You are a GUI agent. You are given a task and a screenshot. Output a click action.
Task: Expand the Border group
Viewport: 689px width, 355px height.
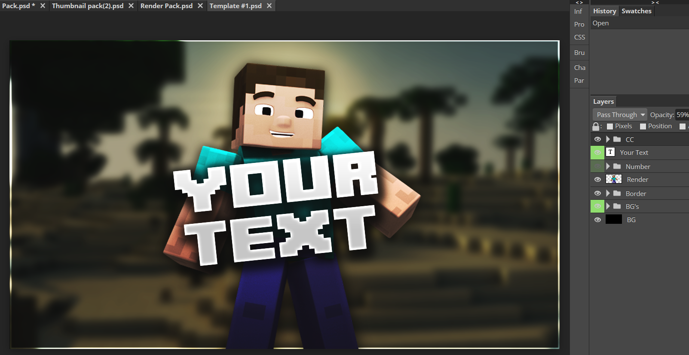608,193
